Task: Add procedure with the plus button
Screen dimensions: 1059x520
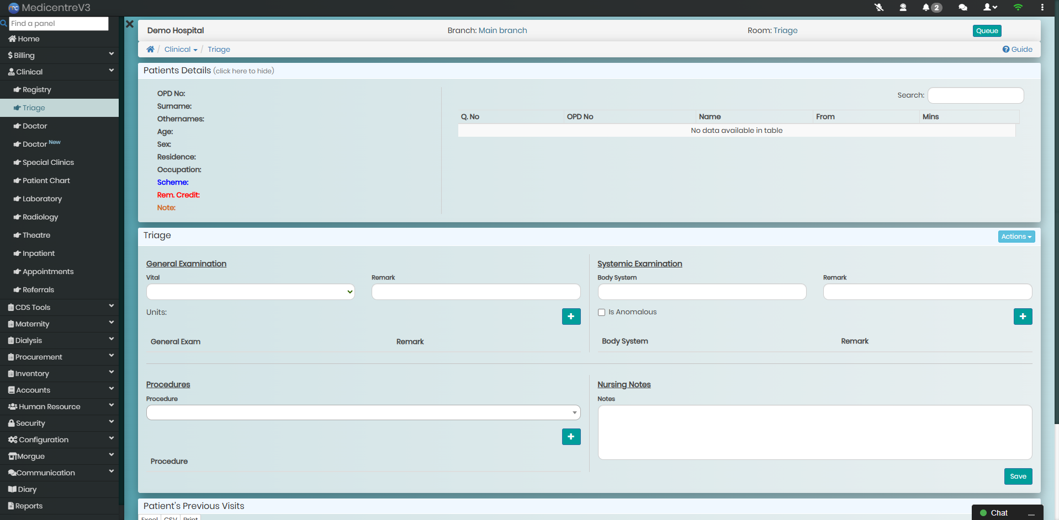Action: click(x=571, y=437)
